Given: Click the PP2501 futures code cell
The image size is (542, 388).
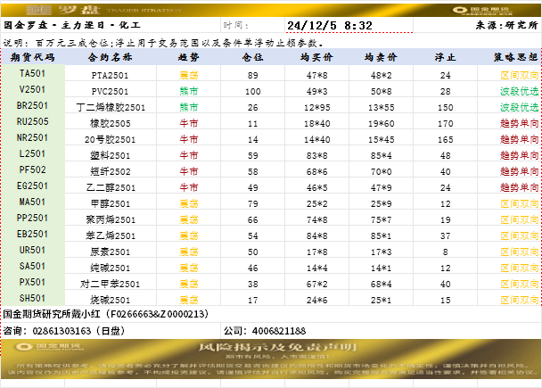Looking at the screenshot, I should tap(32, 218).
